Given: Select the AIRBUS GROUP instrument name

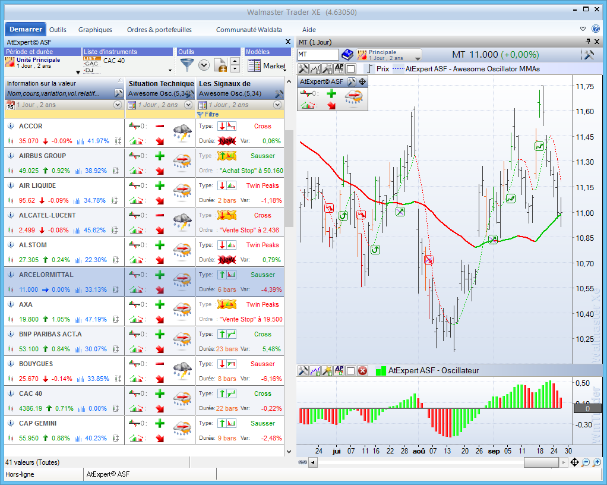Looking at the screenshot, I should pos(43,156).
